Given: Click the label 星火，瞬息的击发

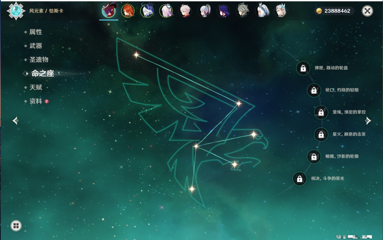Looking at the screenshot, I should tap(349, 134).
